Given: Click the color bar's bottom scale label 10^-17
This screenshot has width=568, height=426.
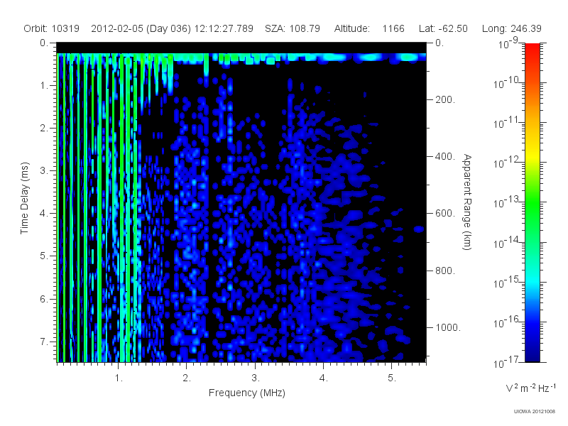Looking at the screenshot, I should (506, 362).
